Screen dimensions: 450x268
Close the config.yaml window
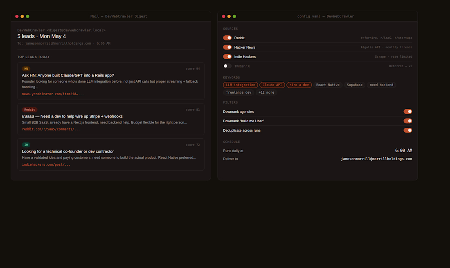pos(223,16)
